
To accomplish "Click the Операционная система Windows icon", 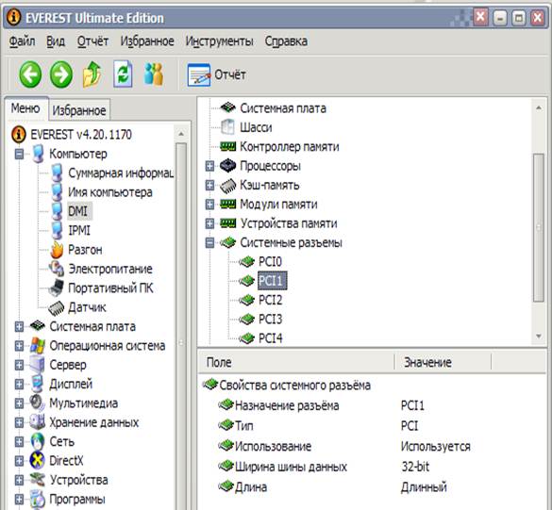I will coord(38,346).
